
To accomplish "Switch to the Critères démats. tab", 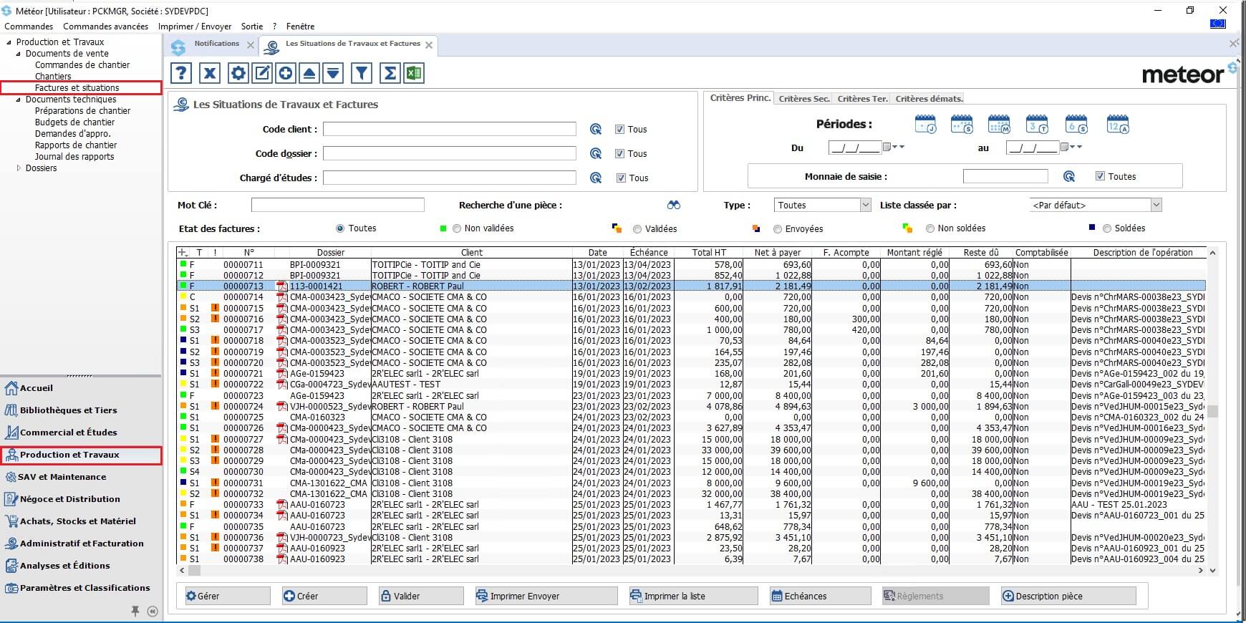I will (x=929, y=99).
